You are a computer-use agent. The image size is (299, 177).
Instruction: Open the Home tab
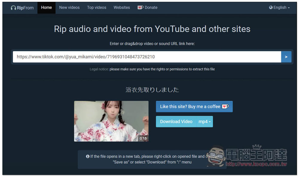click(x=46, y=8)
